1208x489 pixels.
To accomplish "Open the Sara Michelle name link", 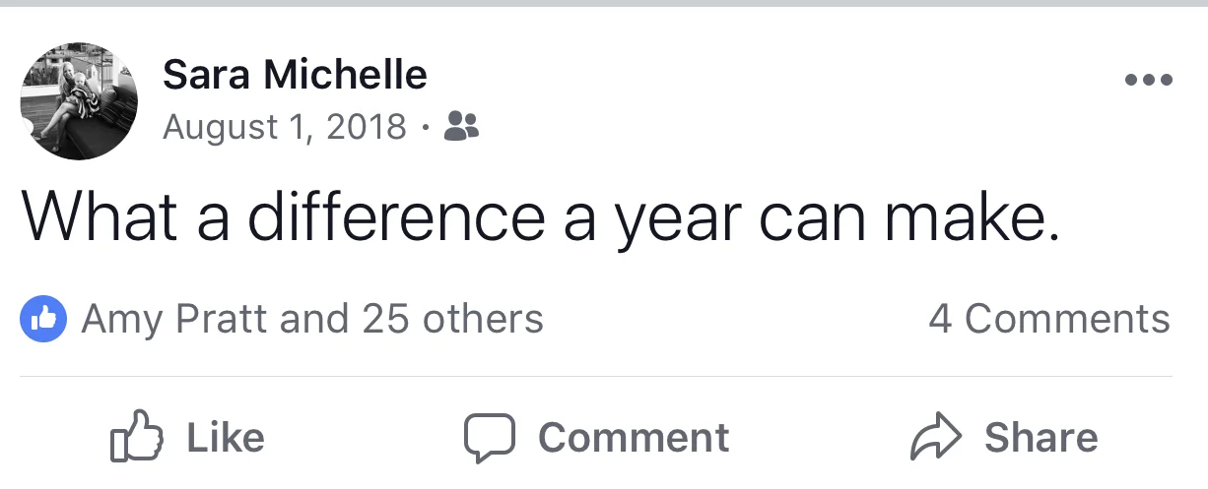I will (x=295, y=75).
